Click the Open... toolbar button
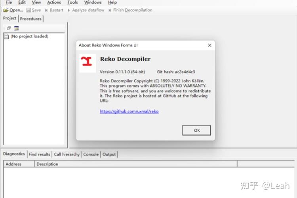The image size is (297, 198). 13,10
